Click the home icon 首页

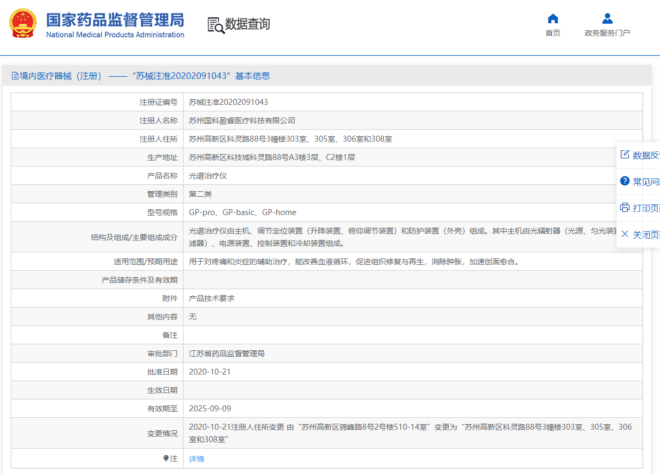(x=553, y=19)
